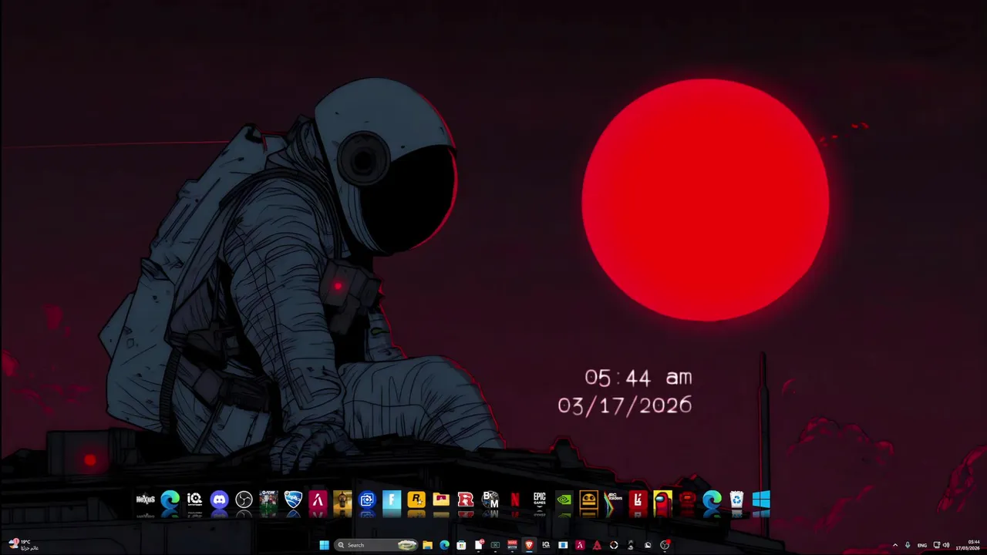Screen dimensions: 987x555
Task: Click the taskbar Search box
Action: point(376,545)
